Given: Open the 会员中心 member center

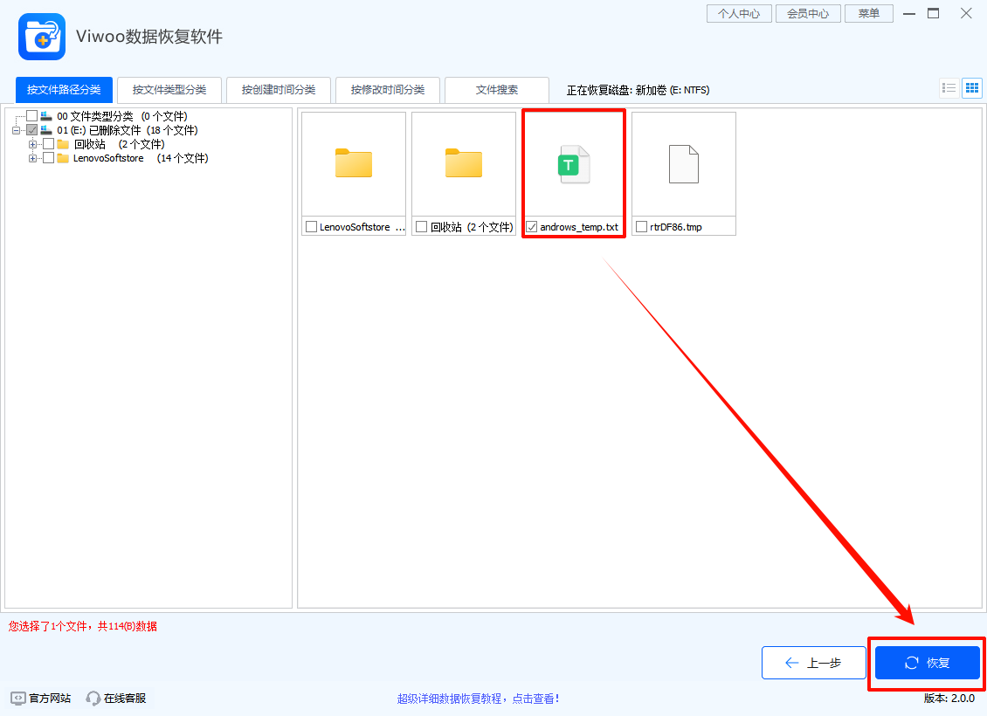Looking at the screenshot, I should pos(807,13).
